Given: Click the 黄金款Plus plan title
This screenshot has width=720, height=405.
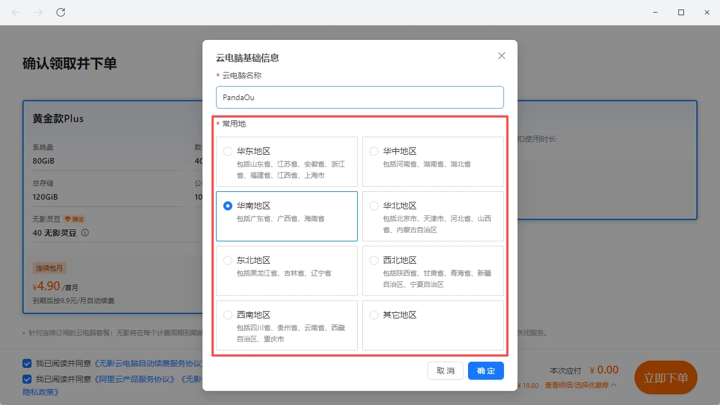Looking at the screenshot, I should pos(58,119).
